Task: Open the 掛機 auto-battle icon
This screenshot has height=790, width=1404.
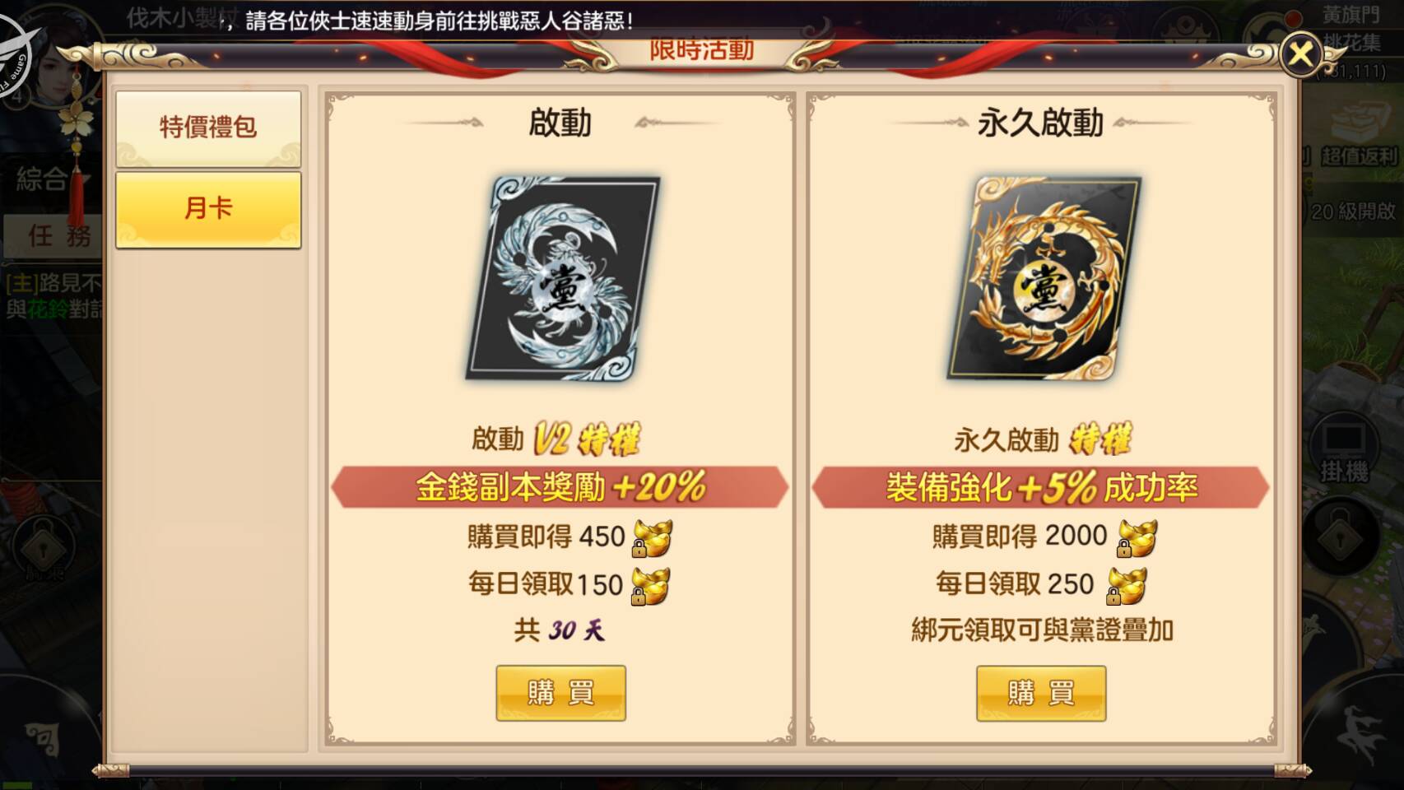Action: 1343,451
